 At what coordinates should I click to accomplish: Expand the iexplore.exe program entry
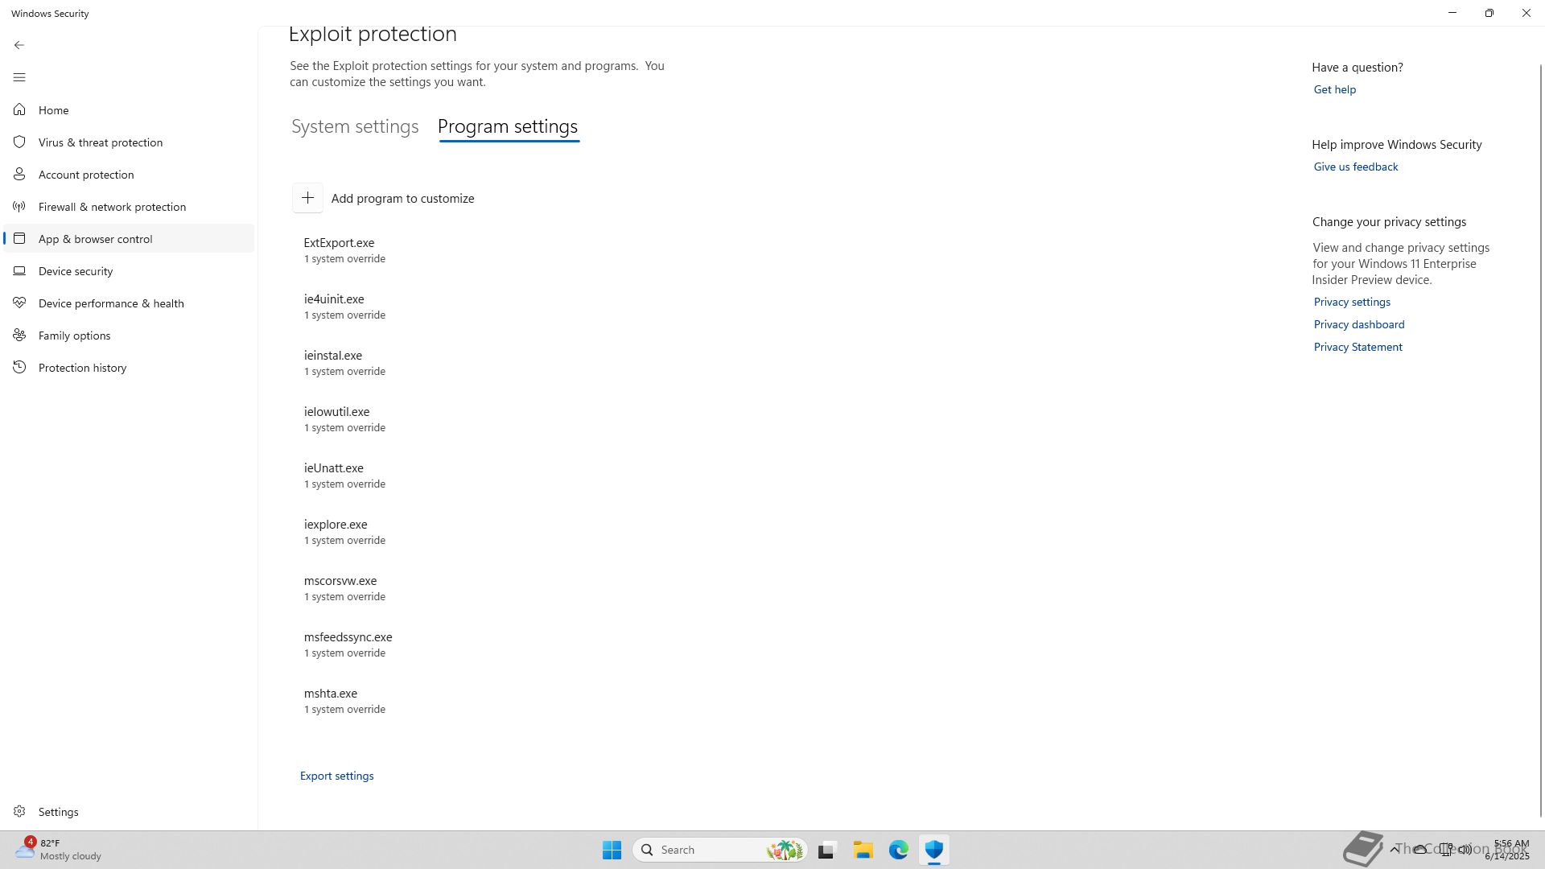pyautogui.click(x=336, y=531)
